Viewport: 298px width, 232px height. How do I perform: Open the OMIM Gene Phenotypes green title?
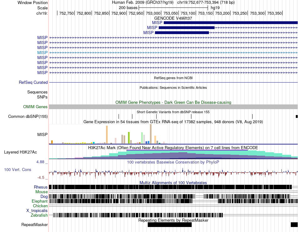(x=173, y=102)
